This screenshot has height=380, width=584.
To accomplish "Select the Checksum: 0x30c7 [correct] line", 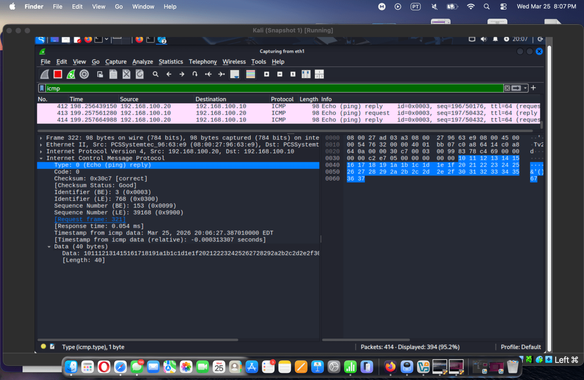I will click(101, 178).
